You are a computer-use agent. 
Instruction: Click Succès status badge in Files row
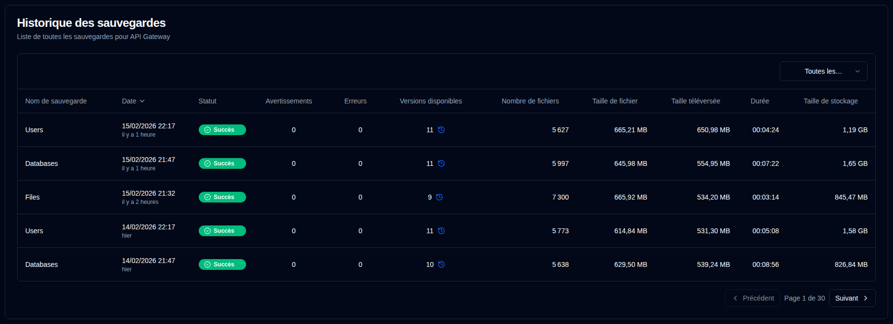coord(222,197)
